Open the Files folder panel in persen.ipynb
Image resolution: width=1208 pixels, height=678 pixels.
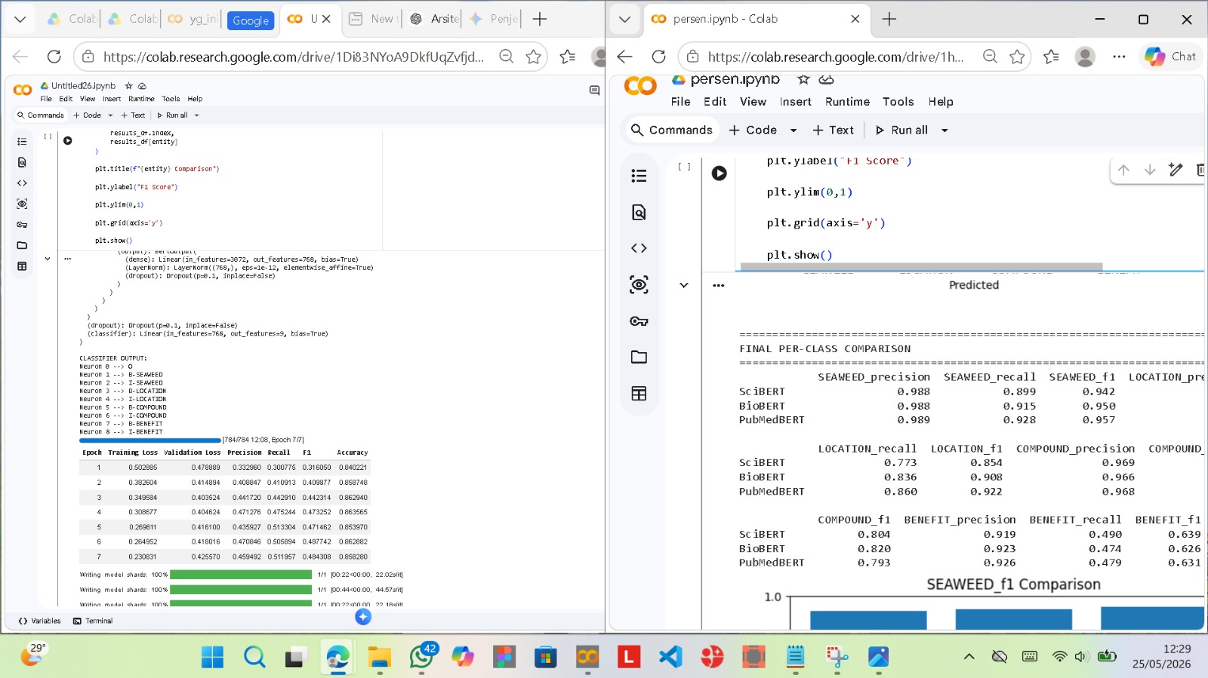pyautogui.click(x=639, y=357)
